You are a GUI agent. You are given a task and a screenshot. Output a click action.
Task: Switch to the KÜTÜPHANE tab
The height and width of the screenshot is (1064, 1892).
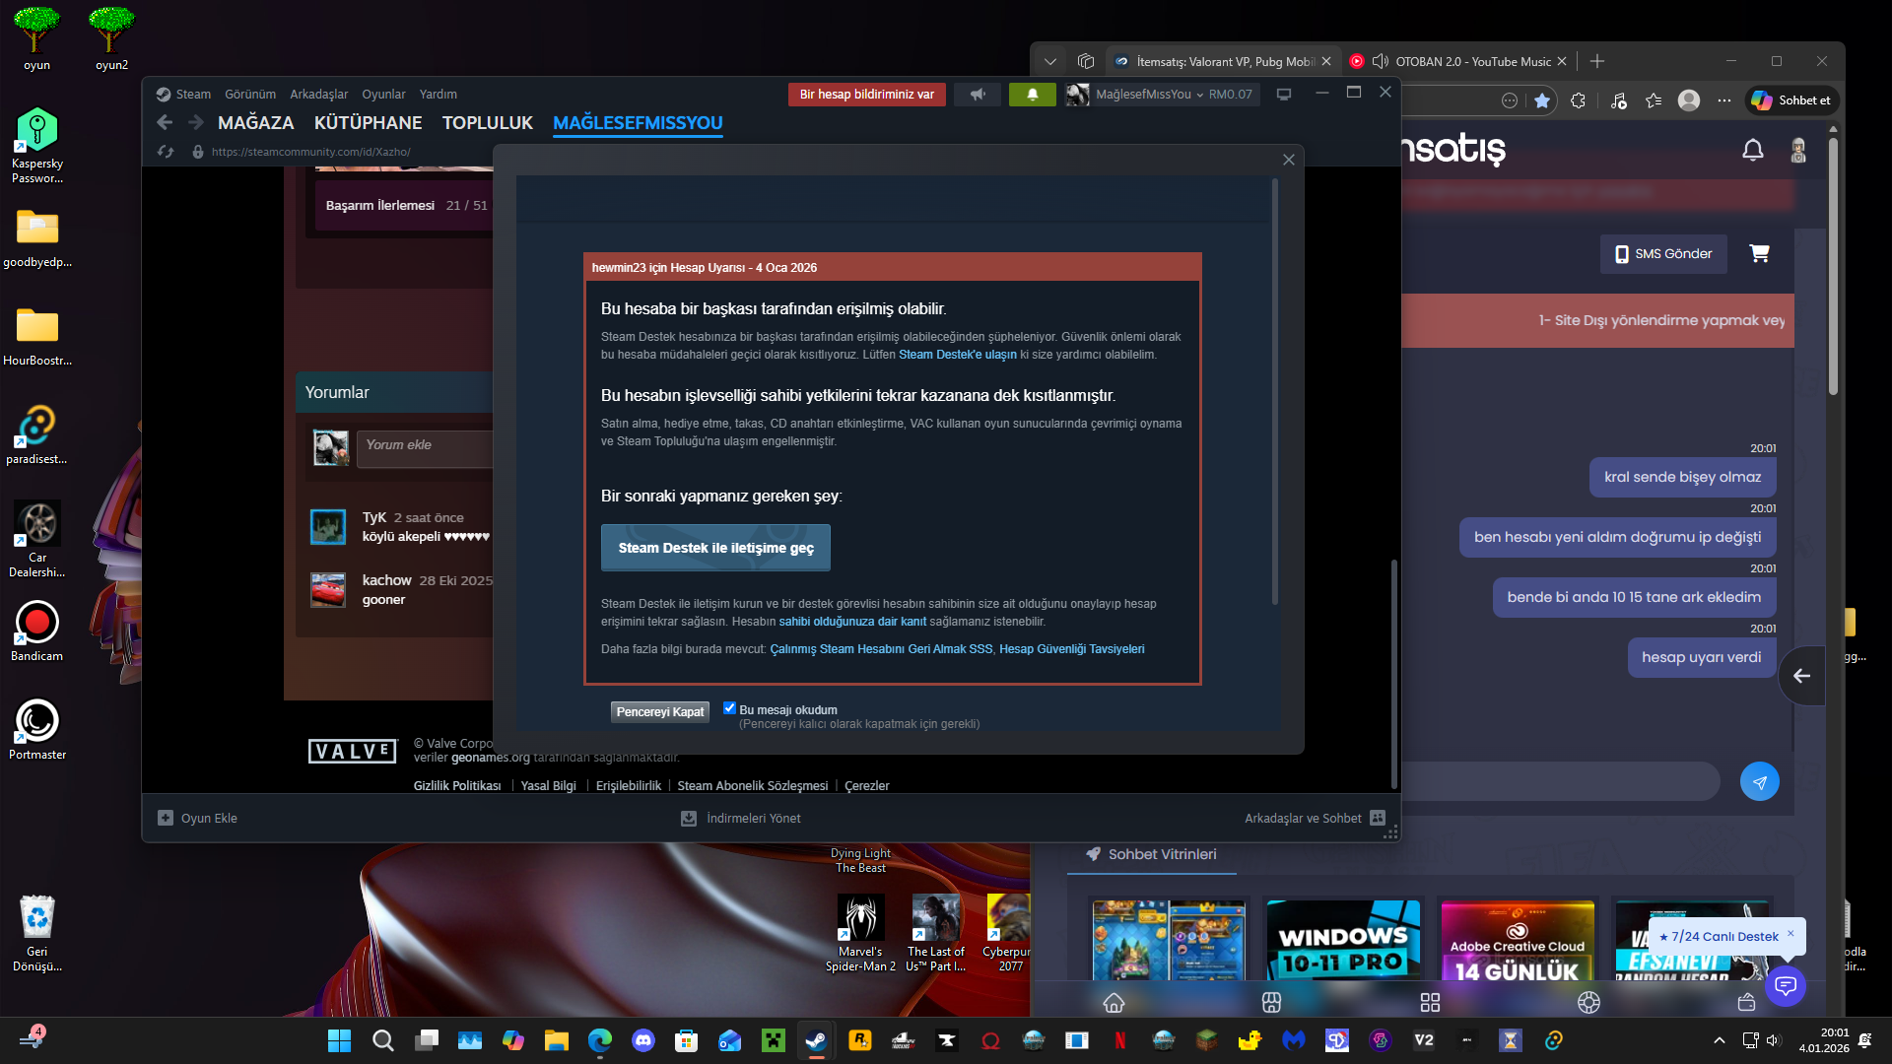pyautogui.click(x=369, y=123)
